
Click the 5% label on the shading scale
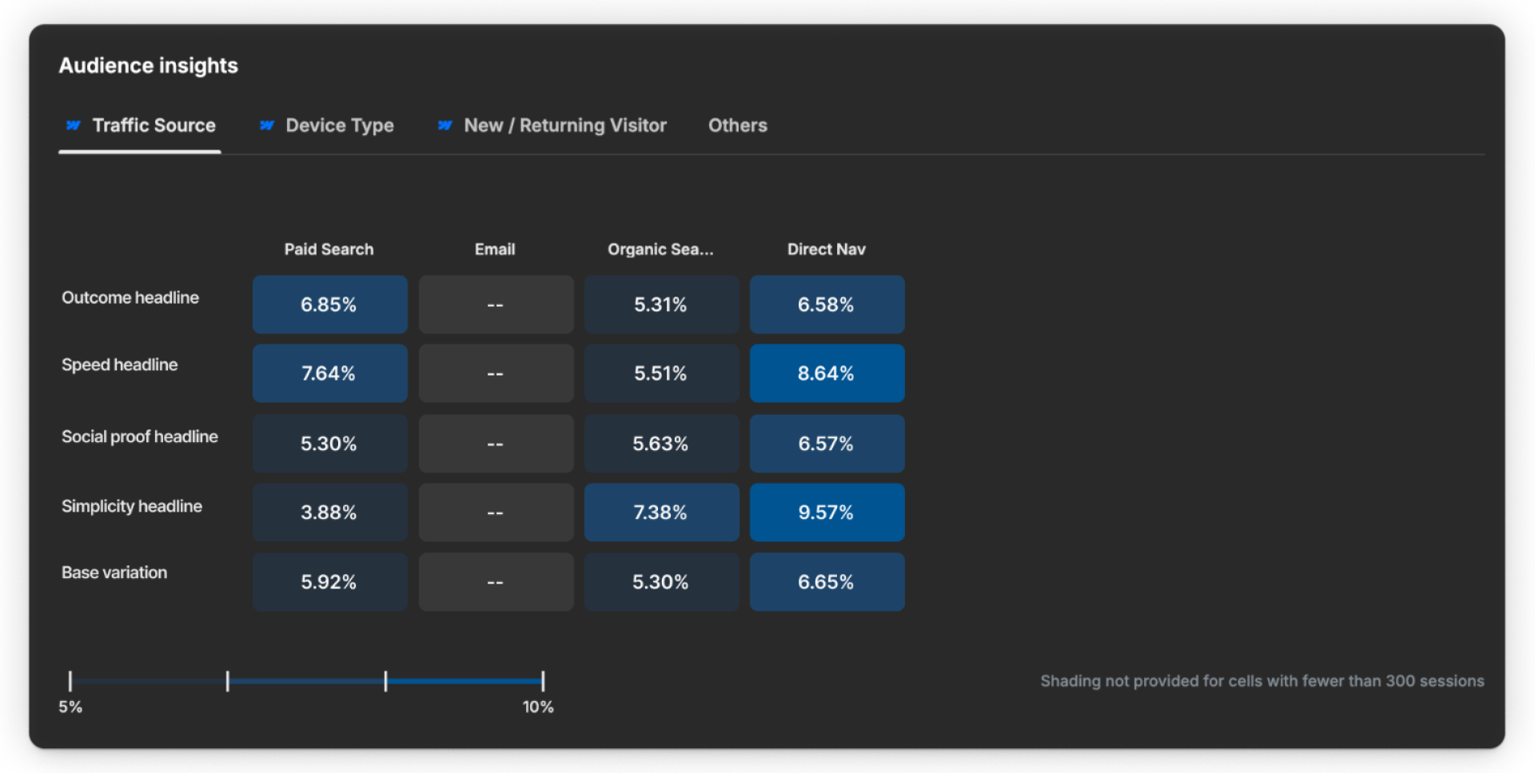click(70, 707)
